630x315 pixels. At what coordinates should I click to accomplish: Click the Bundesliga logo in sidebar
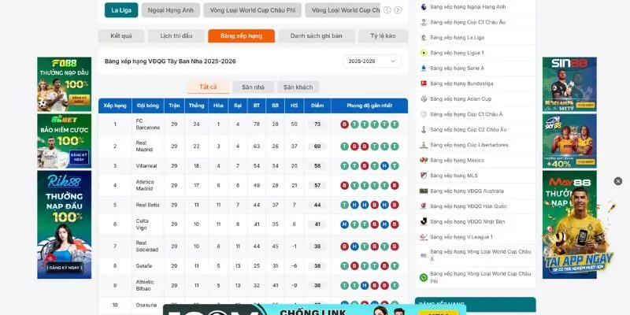click(424, 83)
